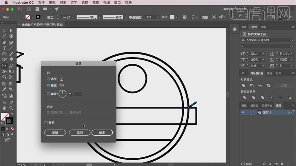
Task: Click the 复制 button in dialog
Action: pos(55,133)
